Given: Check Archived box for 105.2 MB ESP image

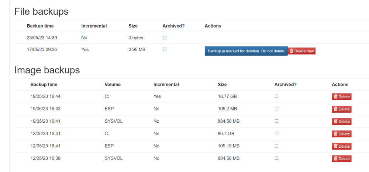Looking at the screenshot, I should click(276, 109).
